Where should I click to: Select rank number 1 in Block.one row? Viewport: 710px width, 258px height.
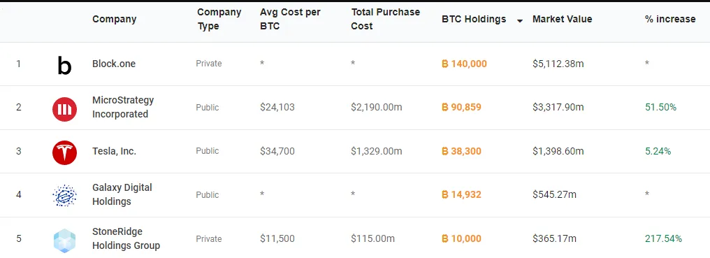pos(19,64)
